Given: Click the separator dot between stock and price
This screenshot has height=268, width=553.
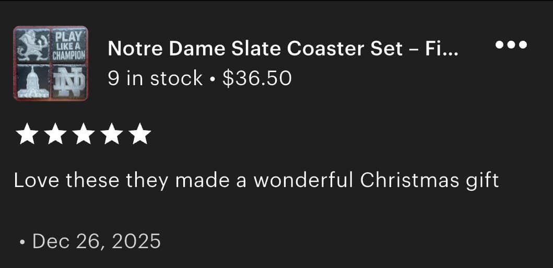Looking at the screenshot, I should pyautogui.click(x=212, y=79).
